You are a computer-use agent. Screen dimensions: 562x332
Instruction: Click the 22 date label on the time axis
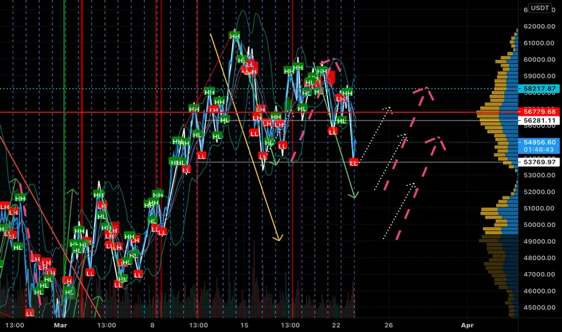(336, 325)
